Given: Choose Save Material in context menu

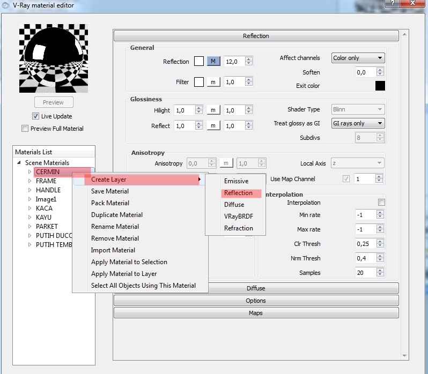Looking at the screenshot, I should [140, 191].
